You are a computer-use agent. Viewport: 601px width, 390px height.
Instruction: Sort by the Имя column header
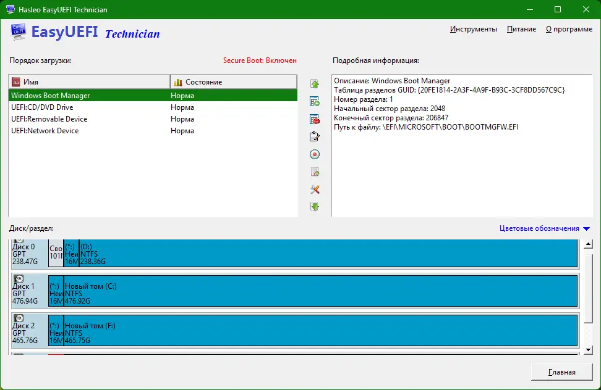pyautogui.click(x=89, y=82)
